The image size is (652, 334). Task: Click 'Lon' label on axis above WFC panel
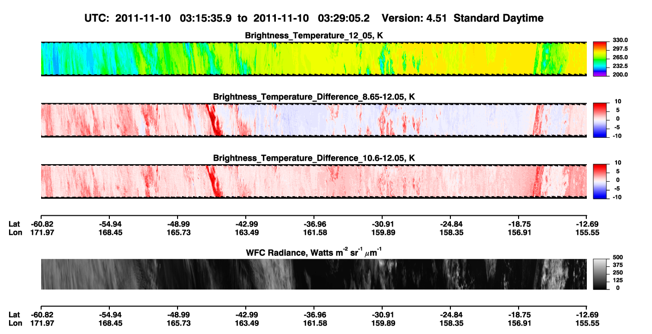coord(15,232)
